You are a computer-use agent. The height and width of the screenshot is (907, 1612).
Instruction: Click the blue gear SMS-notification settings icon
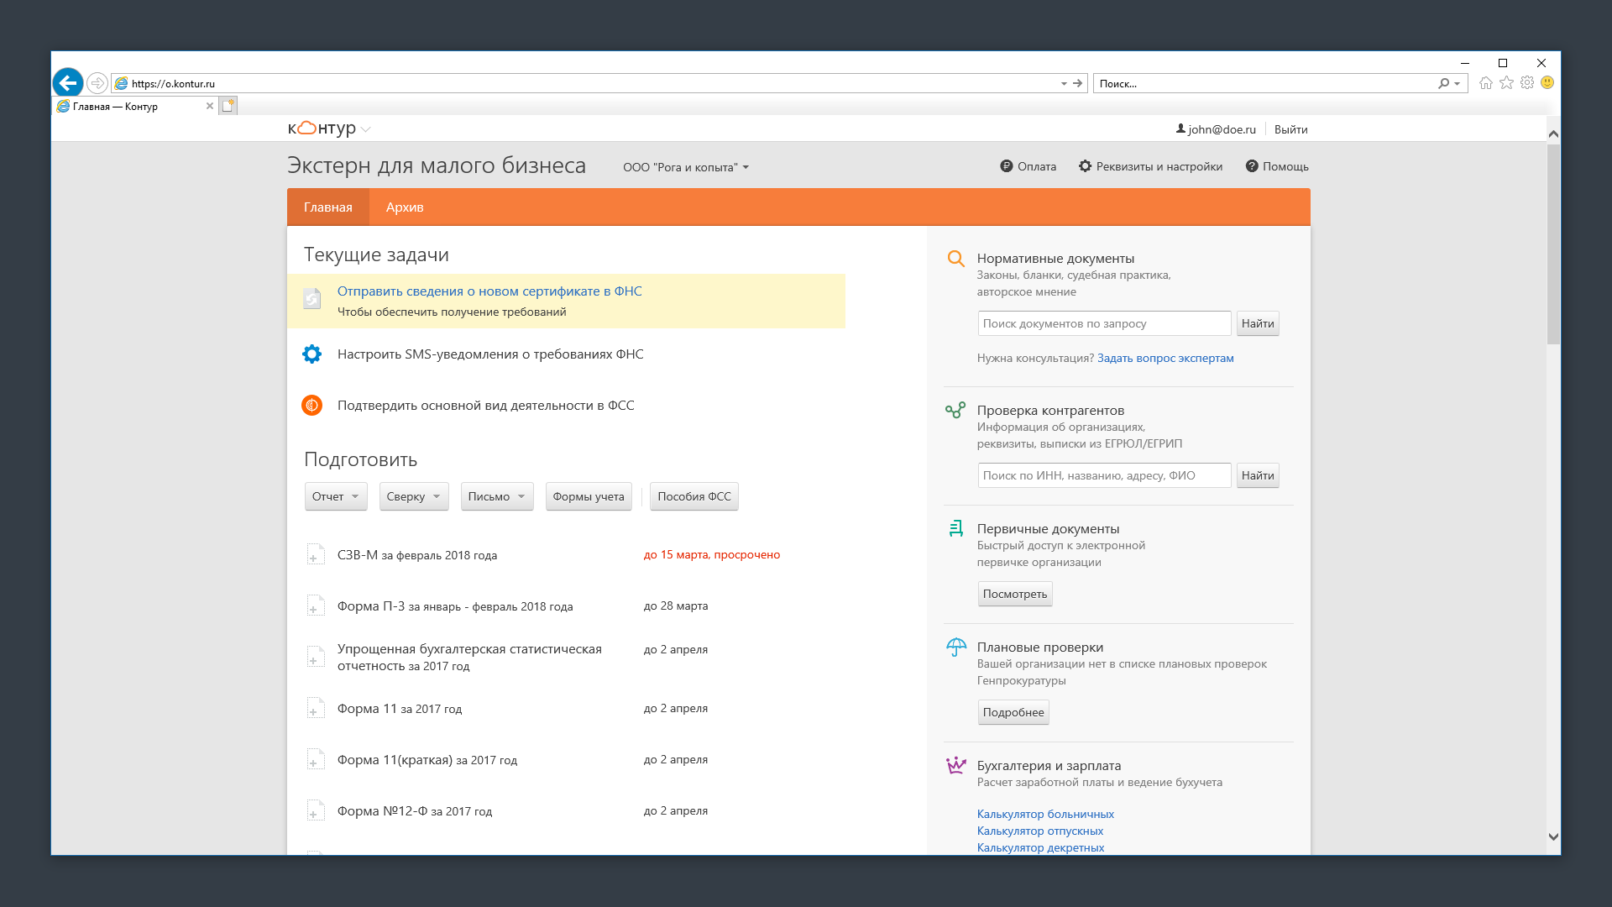[311, 354]
